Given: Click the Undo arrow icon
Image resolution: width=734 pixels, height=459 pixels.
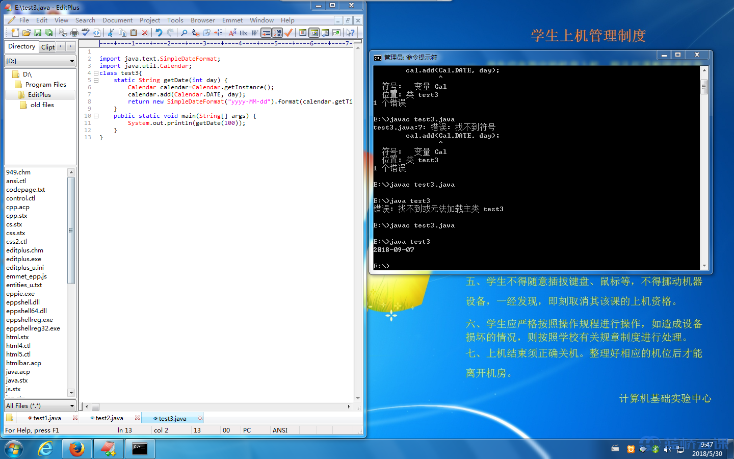Looking at the screenshot, I should click(x=159, y=33).
